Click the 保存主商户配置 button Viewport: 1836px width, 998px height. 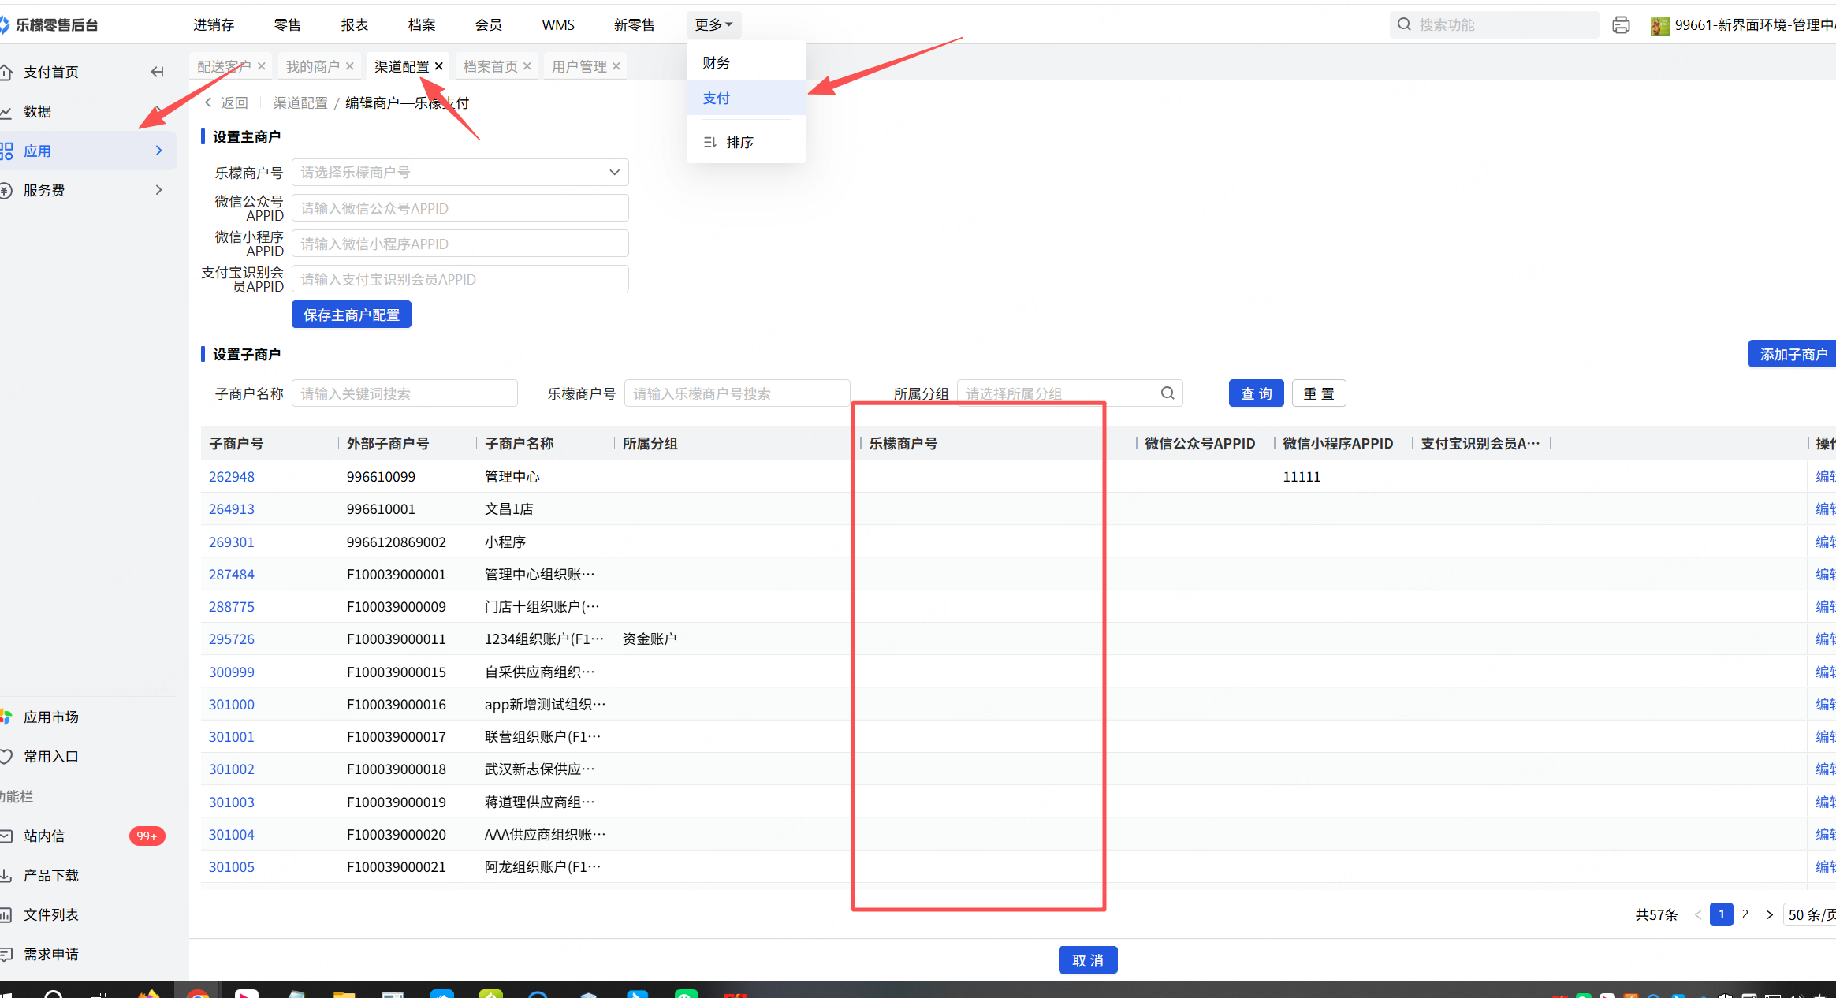pos(351,315)
